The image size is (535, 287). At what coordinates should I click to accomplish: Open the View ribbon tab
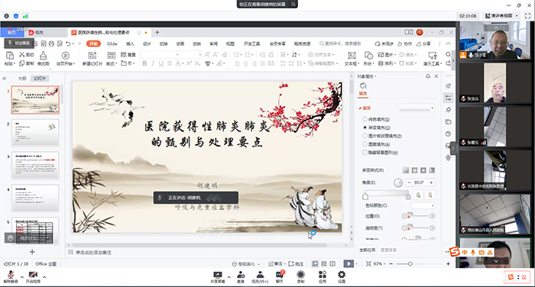click(230, 44)
